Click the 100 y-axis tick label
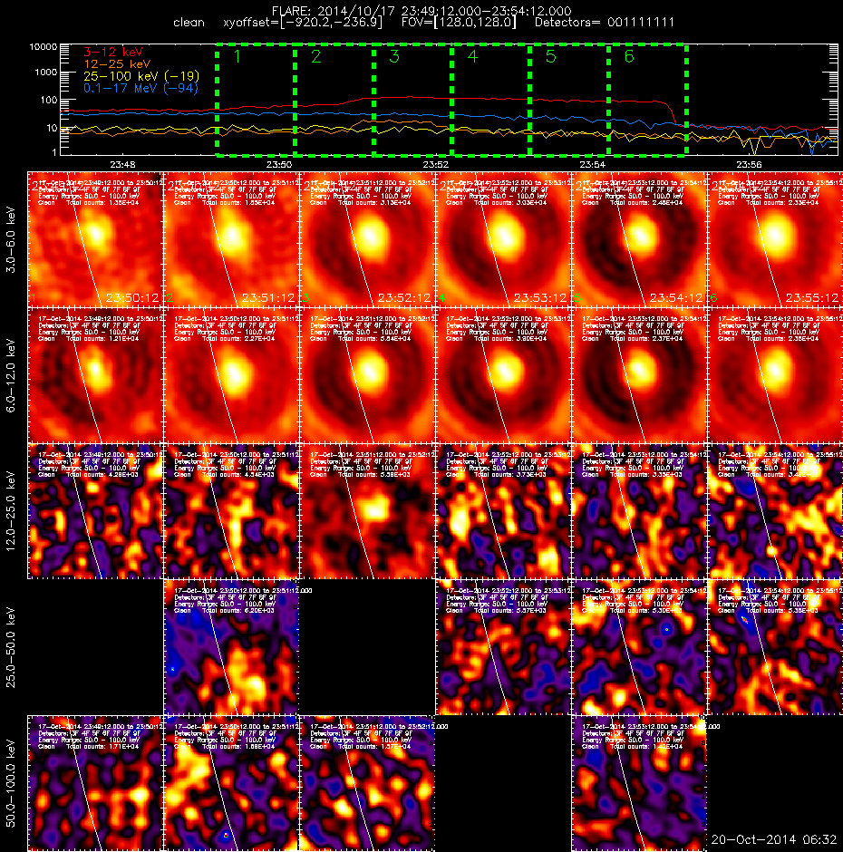The height and width of the screenshot is (852, 843). click(x=50, y=101)
